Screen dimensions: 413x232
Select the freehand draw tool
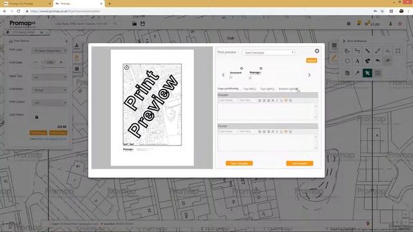[x=347, y=51]
